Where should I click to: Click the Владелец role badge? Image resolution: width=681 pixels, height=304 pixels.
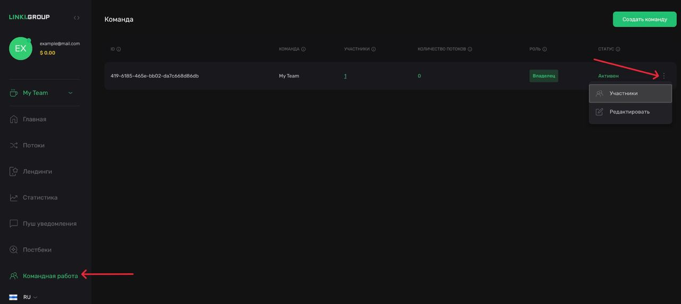pyautogui.click(x=543, y=76)
